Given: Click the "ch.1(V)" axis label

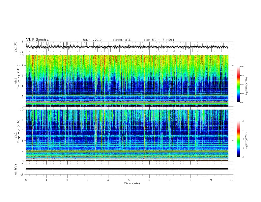Looking at the screenshot, I should click(16, 47).
